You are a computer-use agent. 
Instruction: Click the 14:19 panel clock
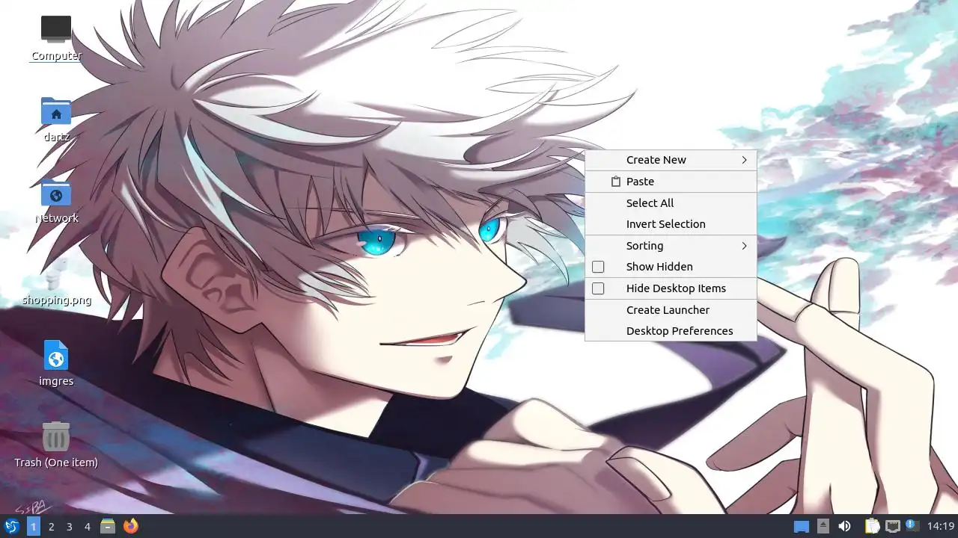pos(941,526)
